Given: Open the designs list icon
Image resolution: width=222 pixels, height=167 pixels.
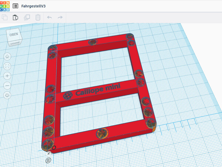Looking at the screenshot, I should click(15, 6).
